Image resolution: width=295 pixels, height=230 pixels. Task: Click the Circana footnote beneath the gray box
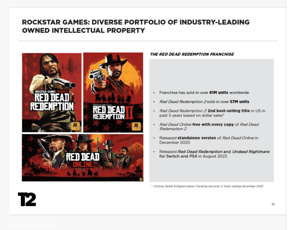click(207, 186)
